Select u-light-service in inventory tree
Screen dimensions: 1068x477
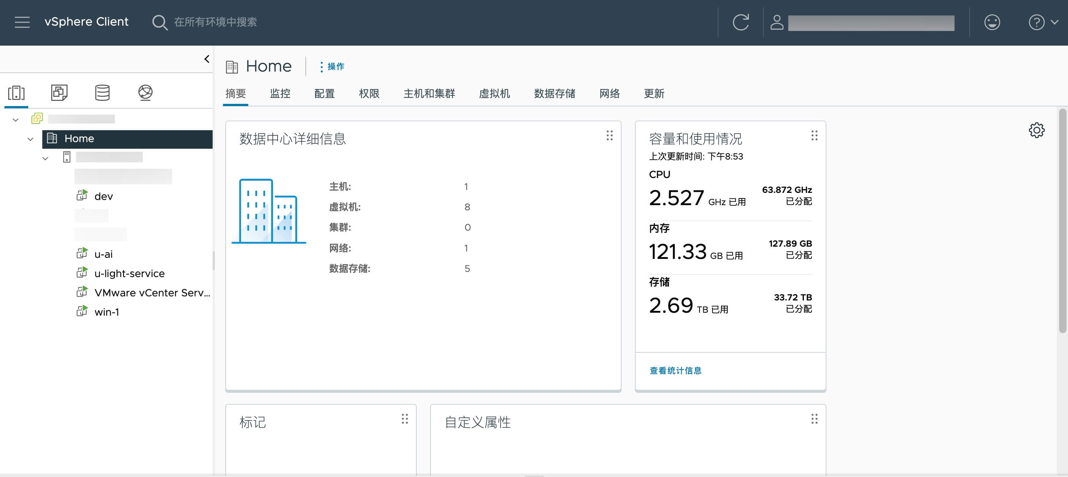(130, 273)
